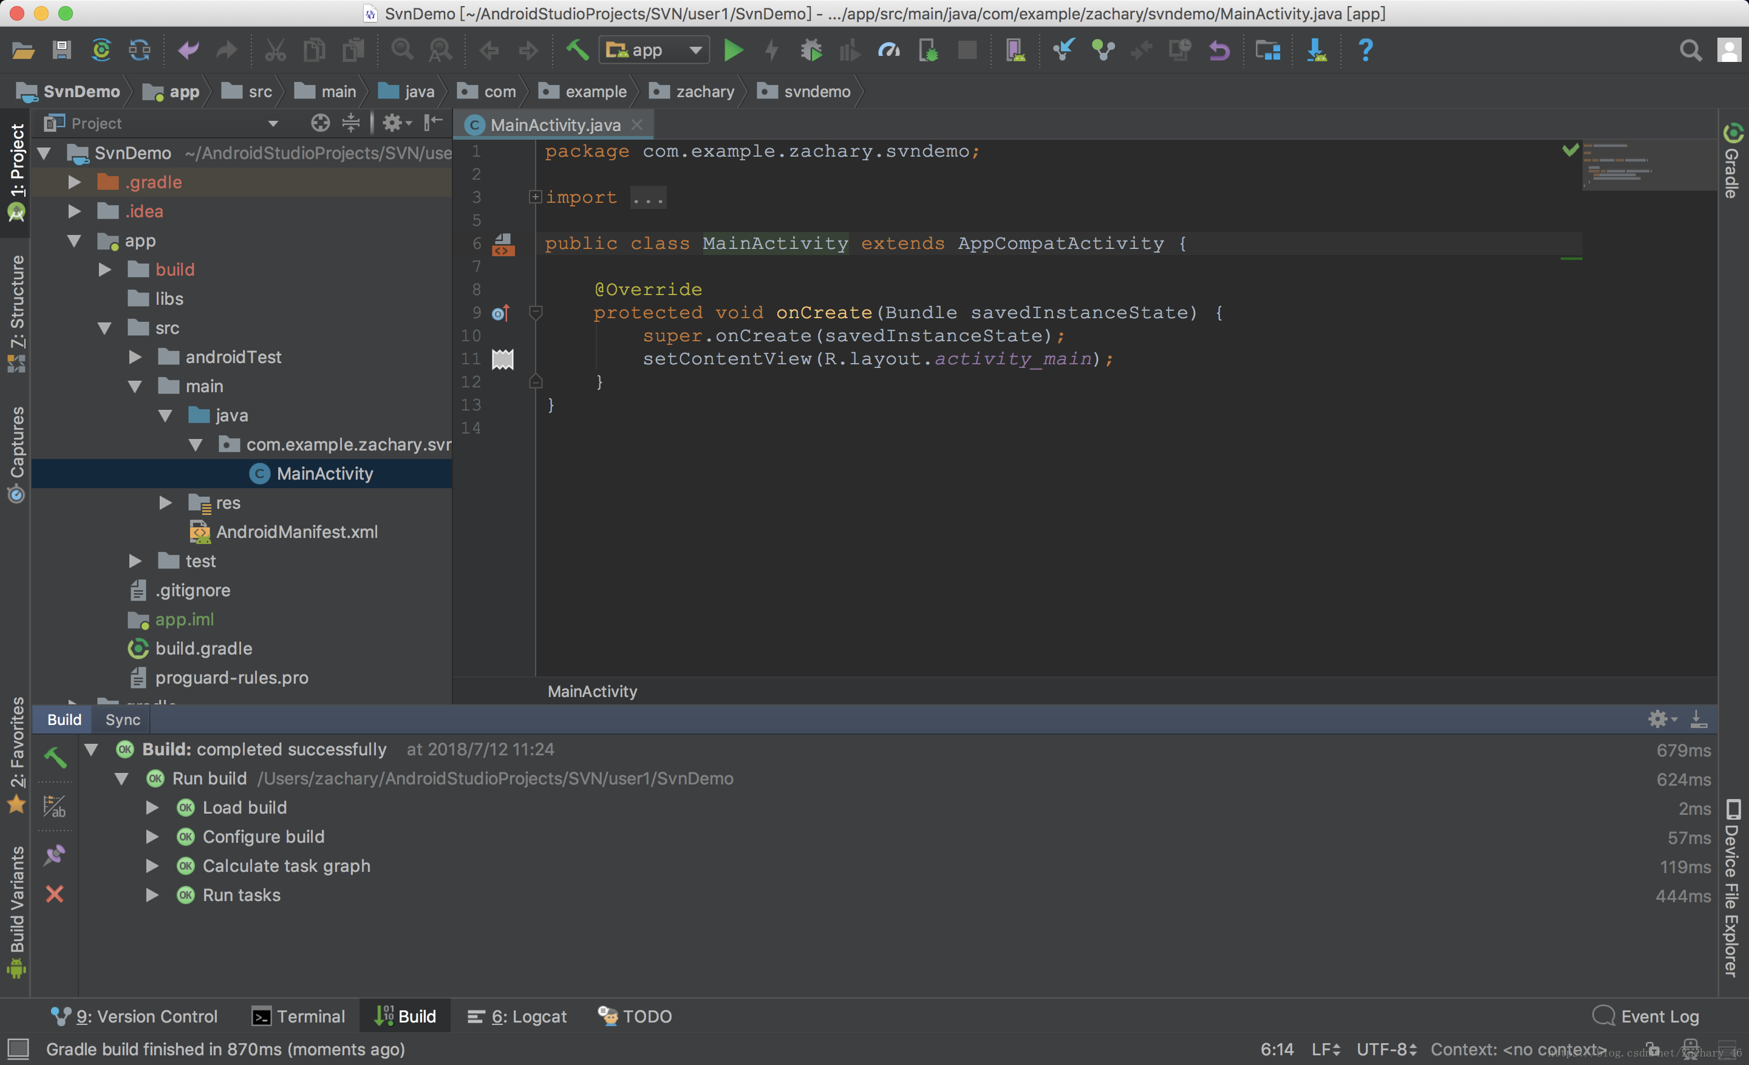Click the Help question mark icon

[x=1365, y=50]
